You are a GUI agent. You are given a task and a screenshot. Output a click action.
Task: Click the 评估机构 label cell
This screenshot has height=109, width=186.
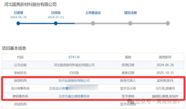[20, 104]
